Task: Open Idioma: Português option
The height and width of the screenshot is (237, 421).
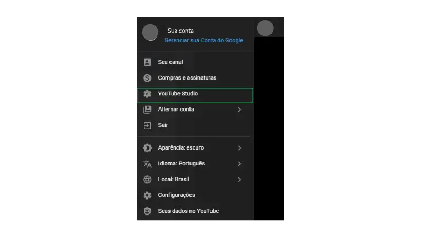Action: tap(195, 164)
